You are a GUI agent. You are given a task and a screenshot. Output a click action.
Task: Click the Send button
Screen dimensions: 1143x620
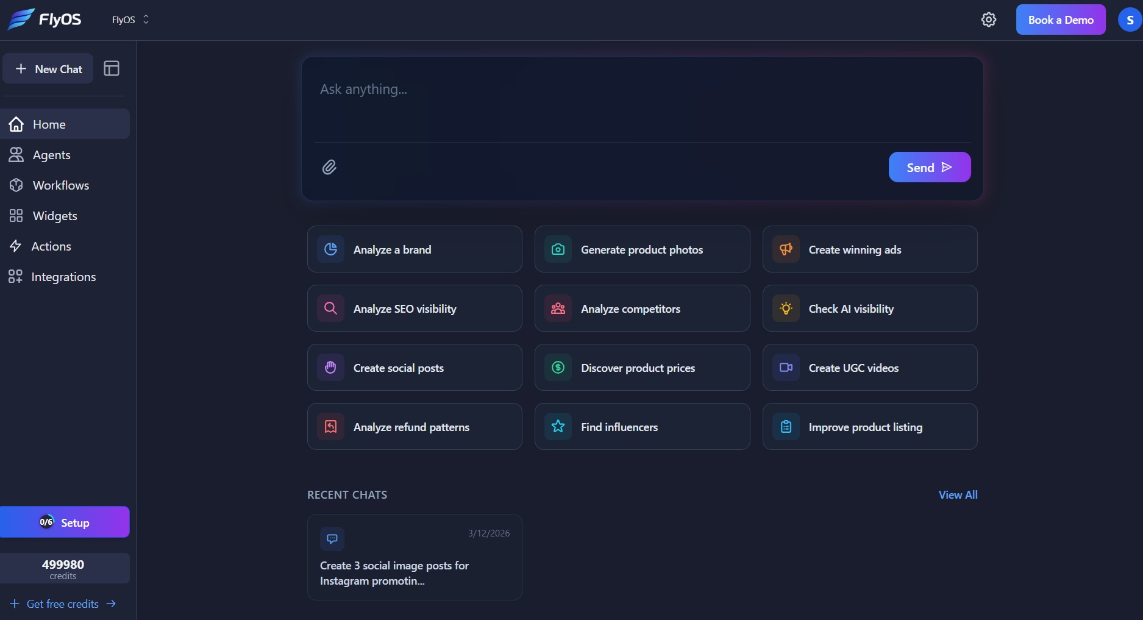[x=930, y=167]
